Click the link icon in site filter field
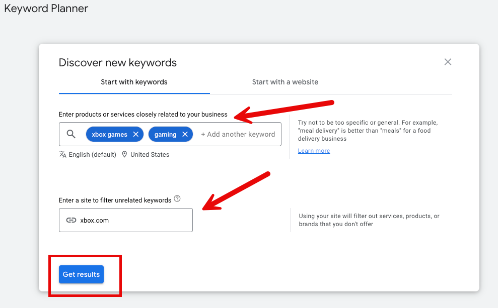 71,220
